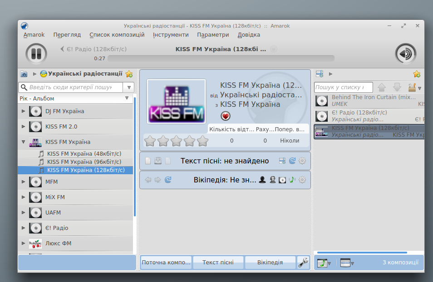
Task: Click the volume speaker button
Action: (405, 54)
